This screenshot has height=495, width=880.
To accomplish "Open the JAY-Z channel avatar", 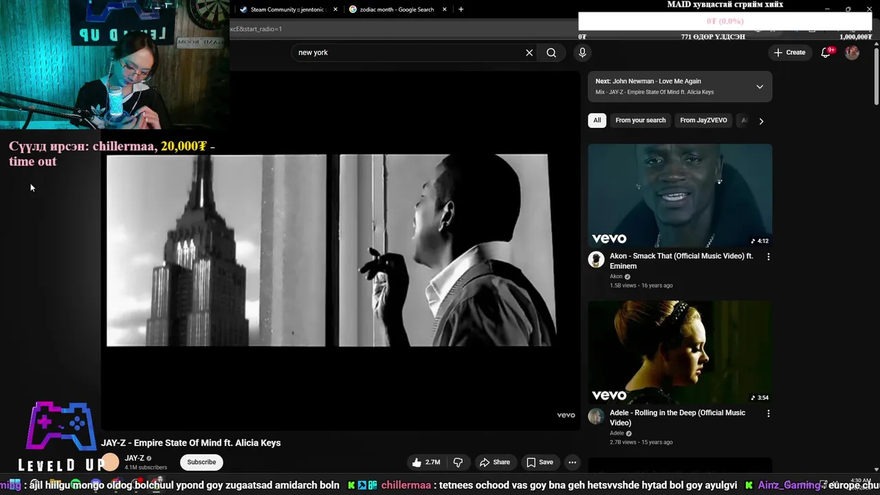I will click(110, 462).
